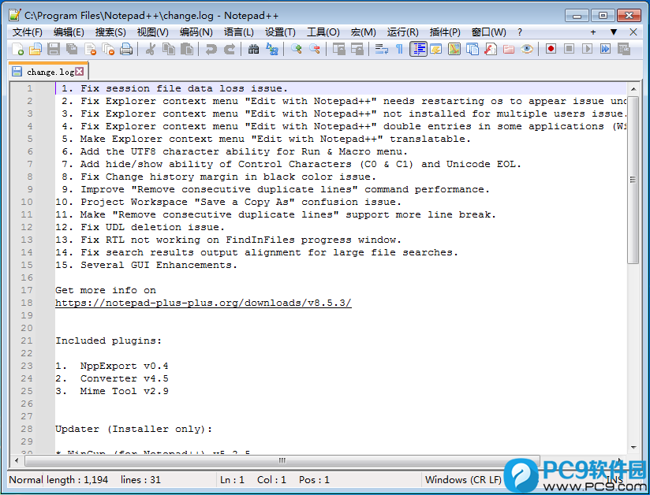Toggle the Folder as Workspace panel
The width and height of the screenshot is (650, 495).
pos(509,50)
